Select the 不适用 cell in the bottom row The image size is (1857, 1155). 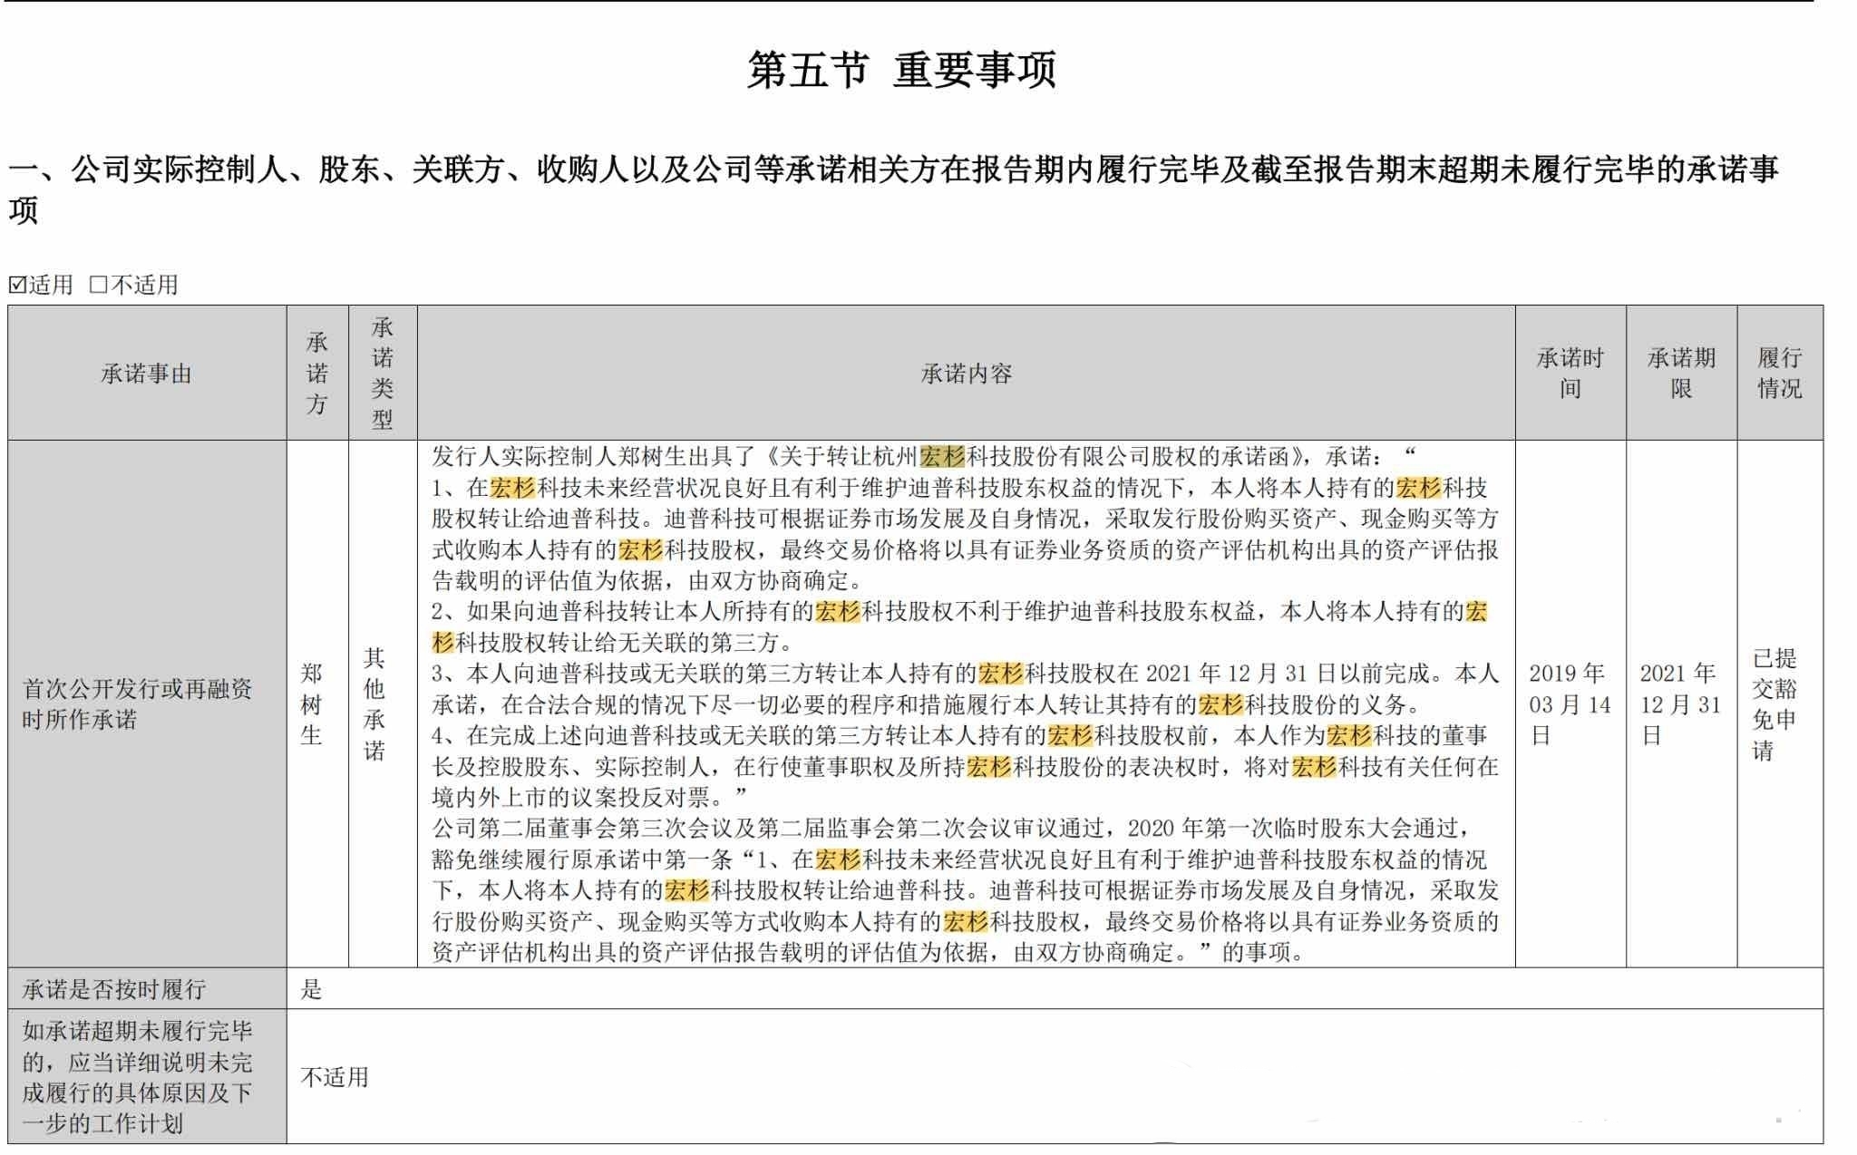pyautogui.click(x=335, y=1077)
